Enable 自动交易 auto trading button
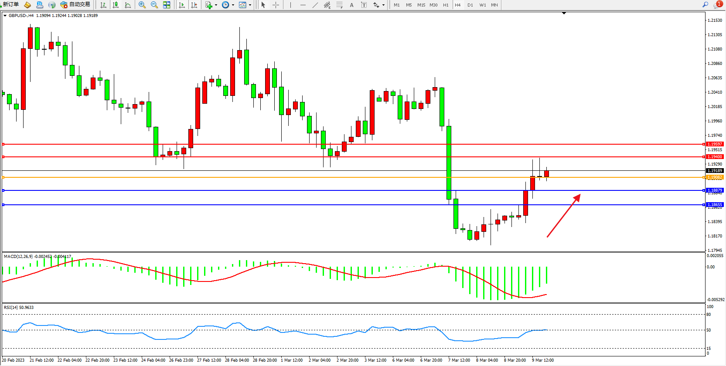The image size is (726, 366). (75, 5)
